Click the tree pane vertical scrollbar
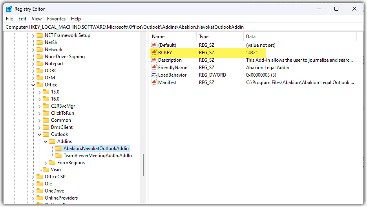This screenshot has height=207, width=367. point(143,165)
